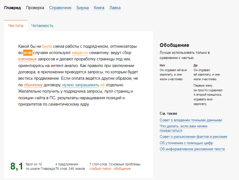Open "Совет о владении точными данными" link
The image size is (239, 180).
pos(191,120)
